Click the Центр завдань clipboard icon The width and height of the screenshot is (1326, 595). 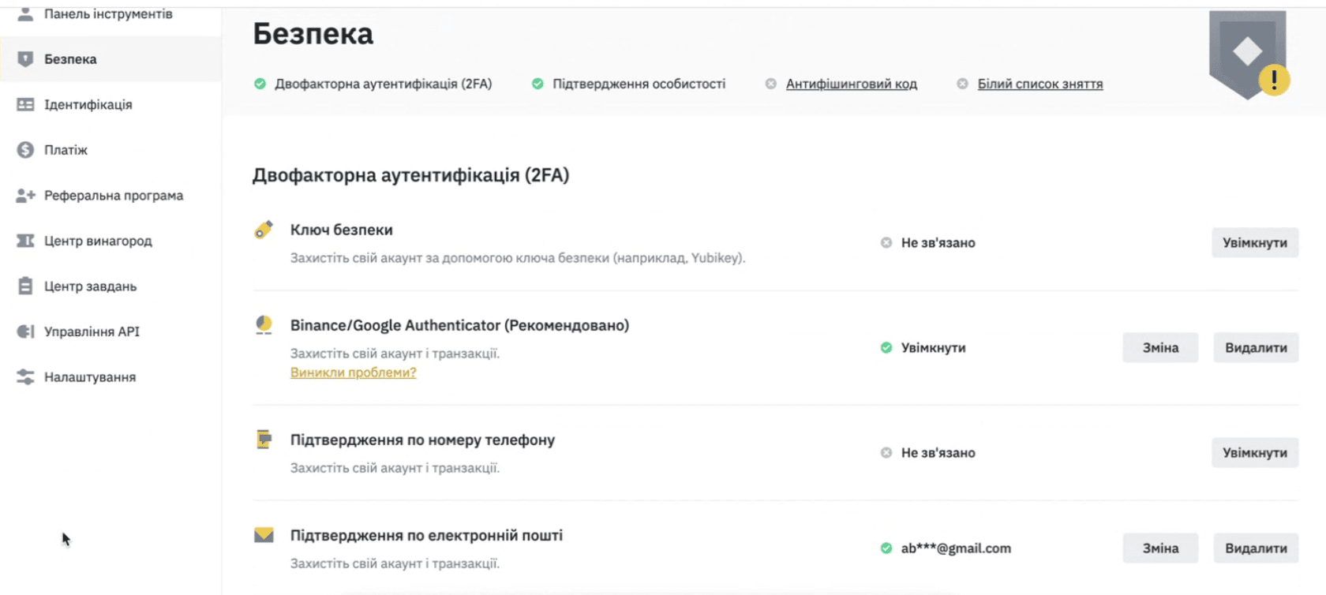point(25,286)
